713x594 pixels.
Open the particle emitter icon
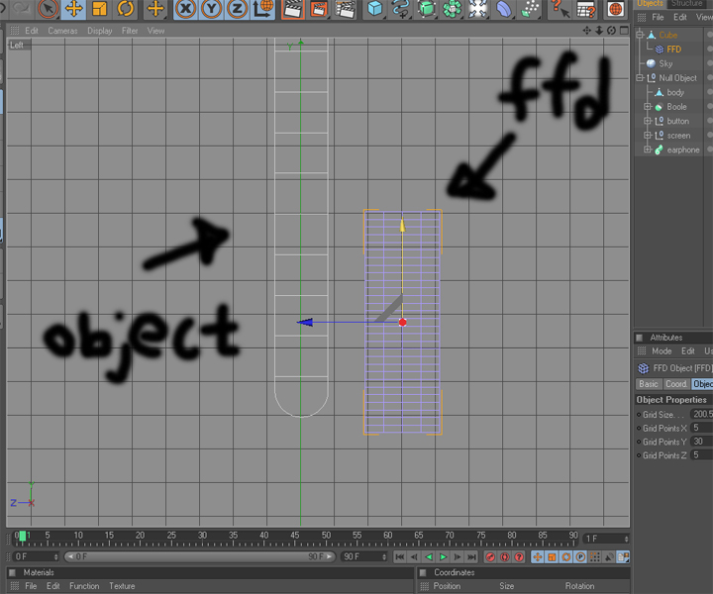click(530, 9)
